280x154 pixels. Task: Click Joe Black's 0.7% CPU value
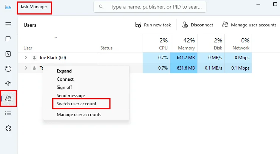click(x=163, y=58)
